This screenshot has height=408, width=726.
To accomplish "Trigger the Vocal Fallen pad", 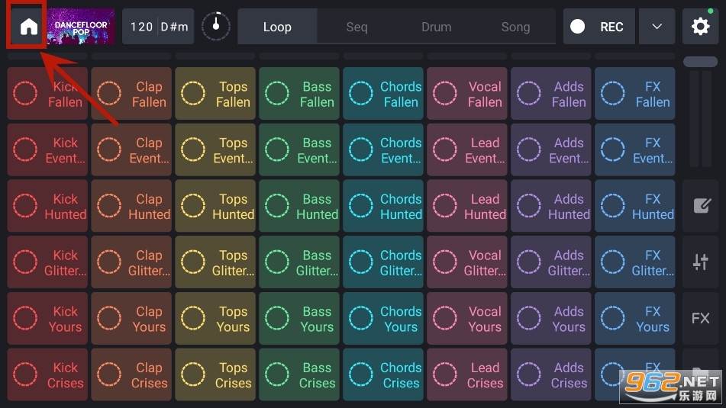I will tap(467, 94).
